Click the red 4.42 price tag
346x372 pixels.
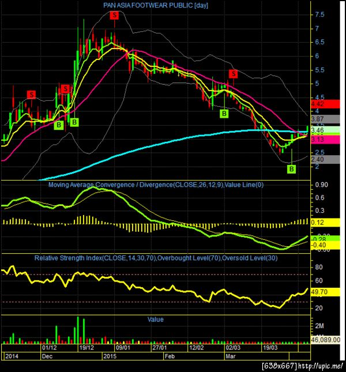pos(325,104)
